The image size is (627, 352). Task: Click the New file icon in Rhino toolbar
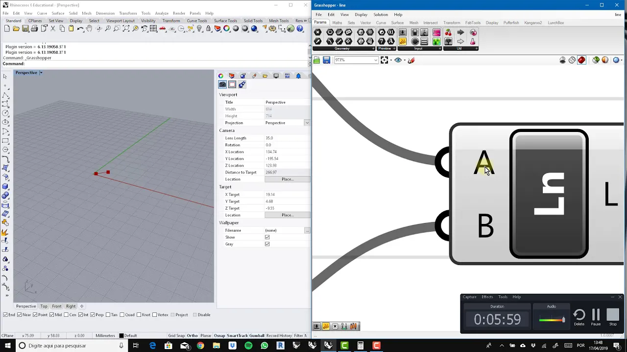(7, 28)
